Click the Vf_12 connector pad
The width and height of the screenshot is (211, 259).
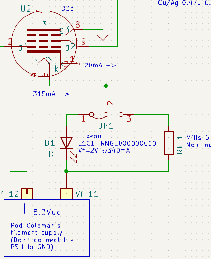coord(27,194)
